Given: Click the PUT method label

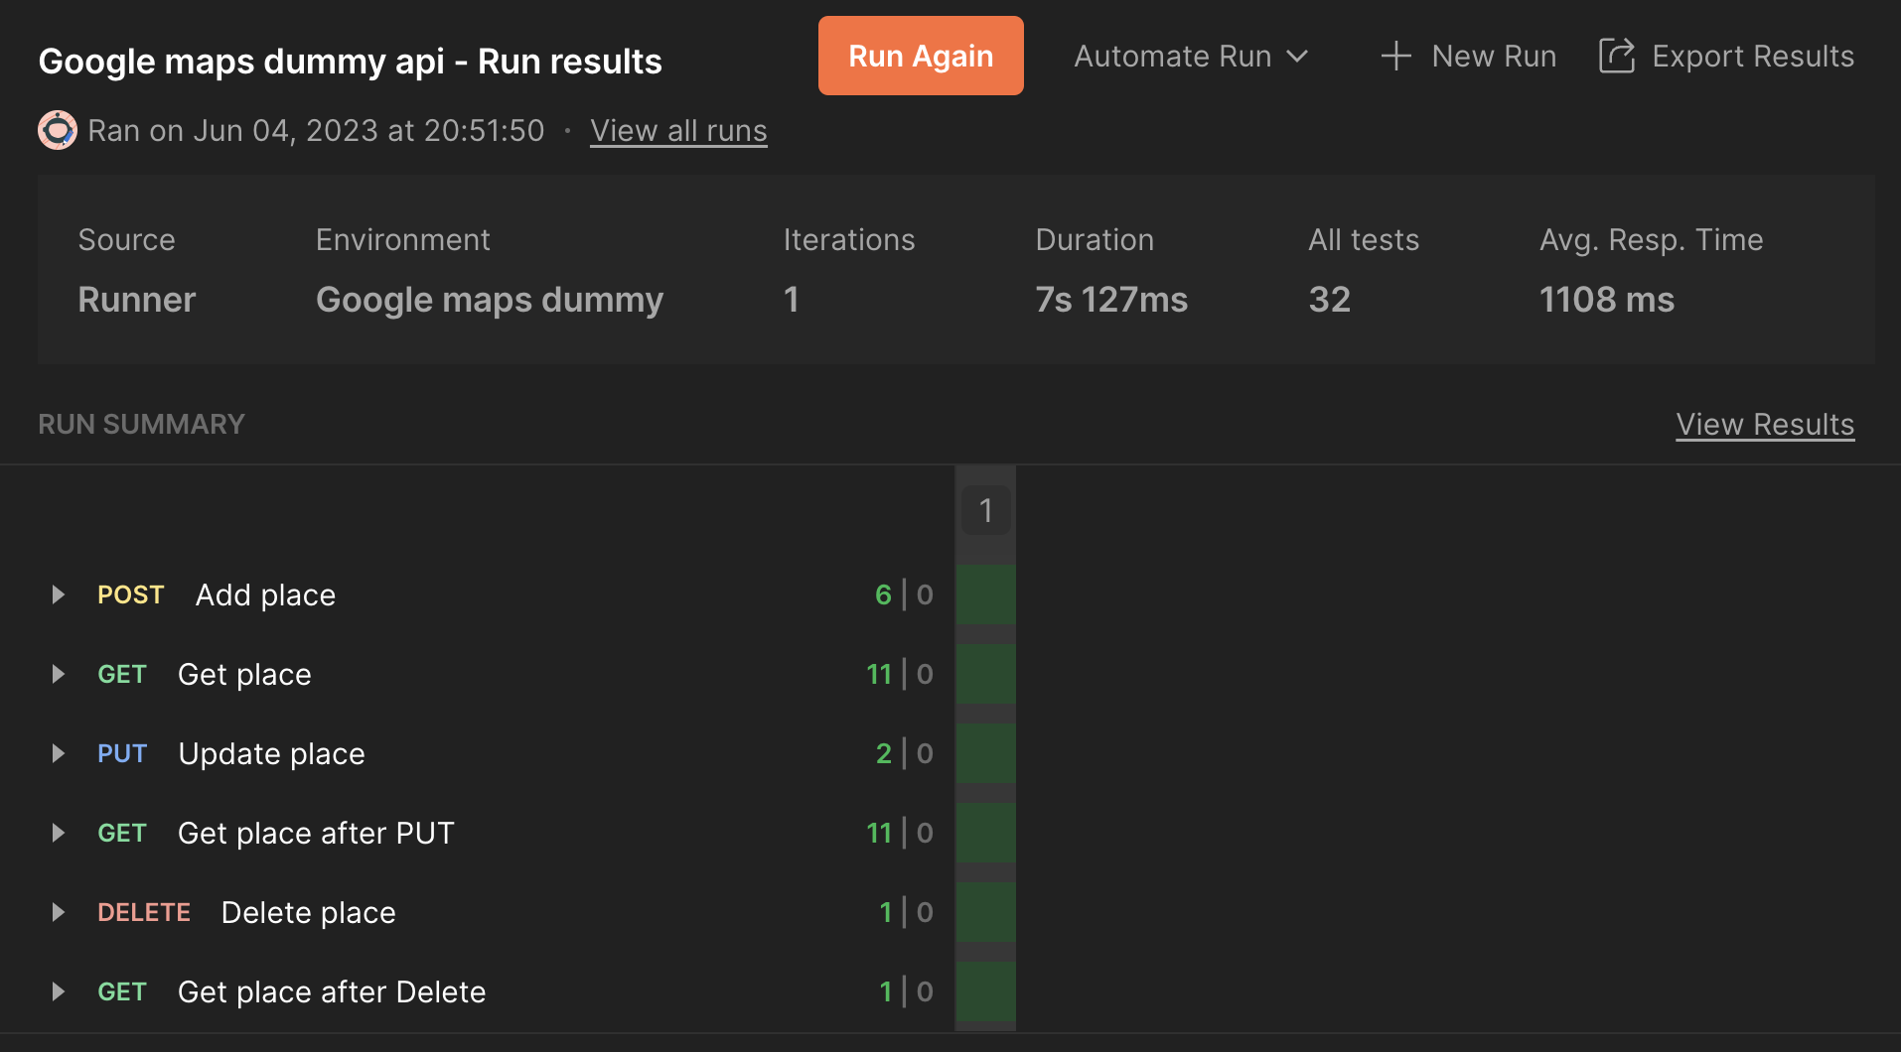Looking at the screenshot, I should pos(122,753).
